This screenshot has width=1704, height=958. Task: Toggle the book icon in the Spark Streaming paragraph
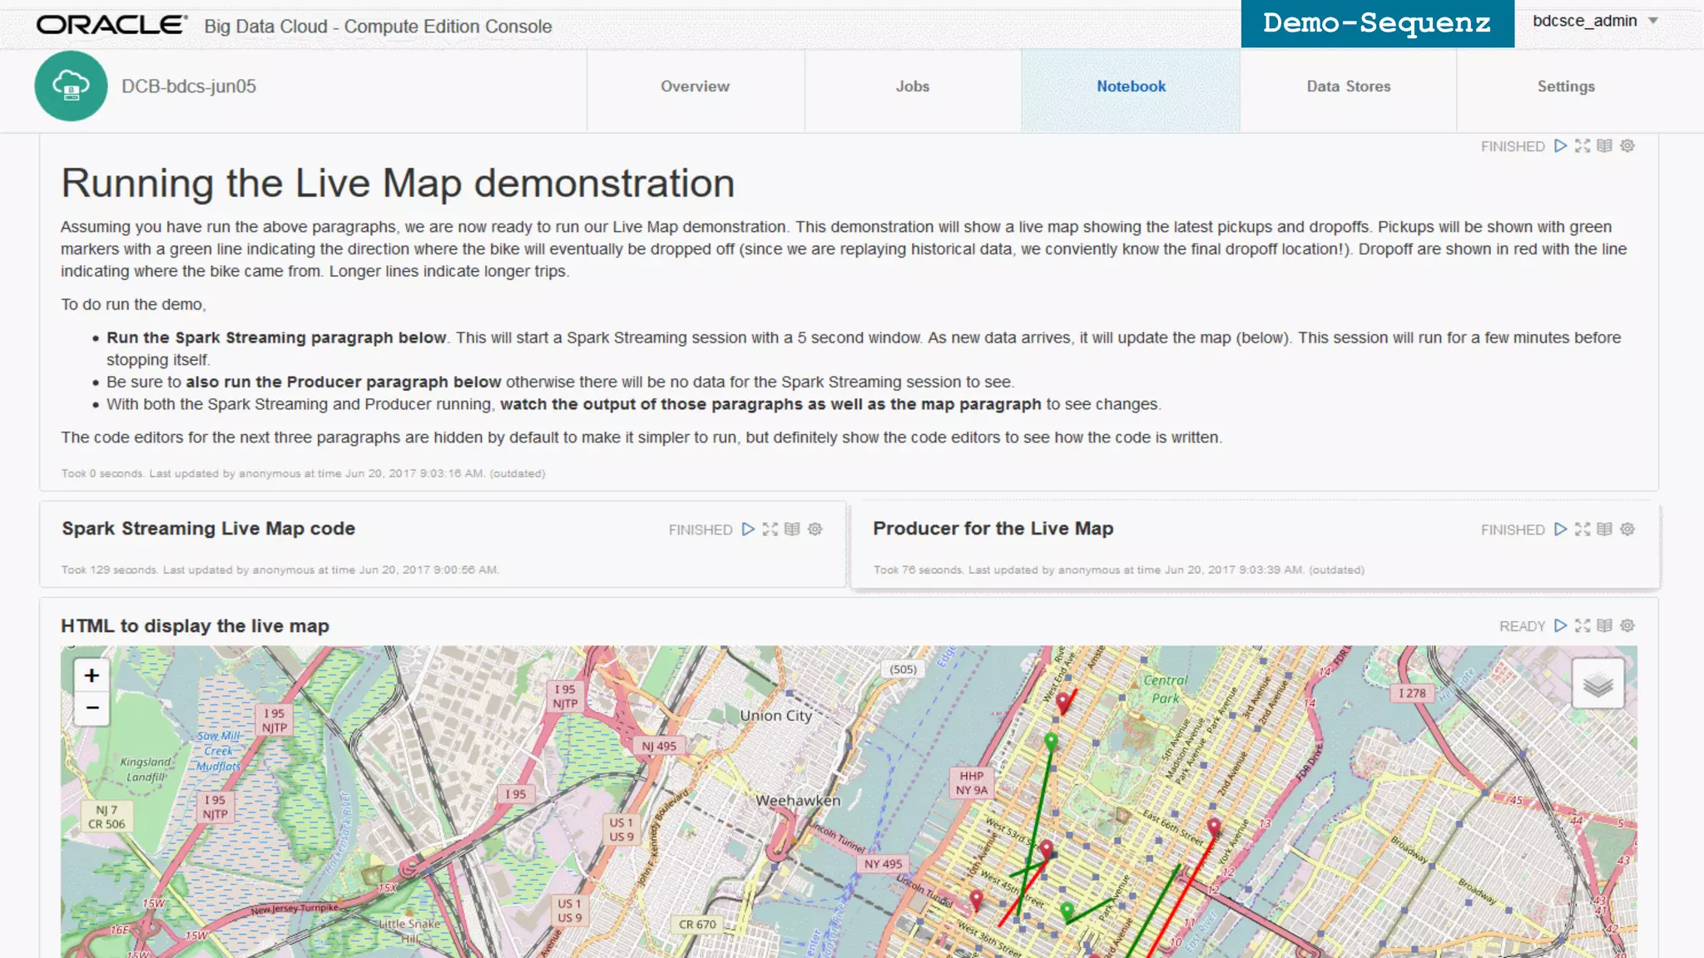coord(793,530)
